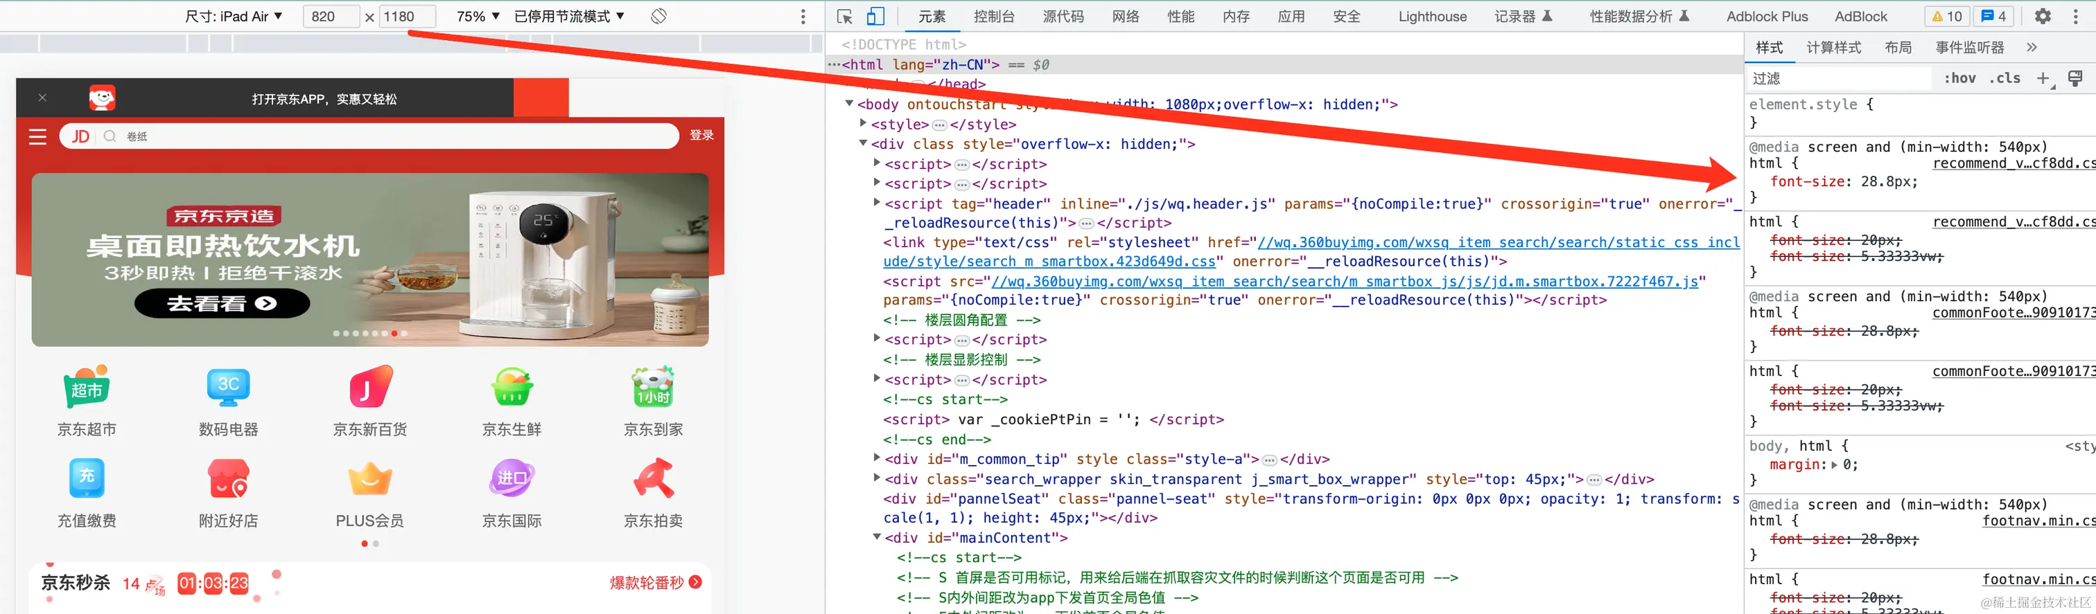Open the 75% zoom dropdown
This screenshot has width=2096, height=614.
478,16
